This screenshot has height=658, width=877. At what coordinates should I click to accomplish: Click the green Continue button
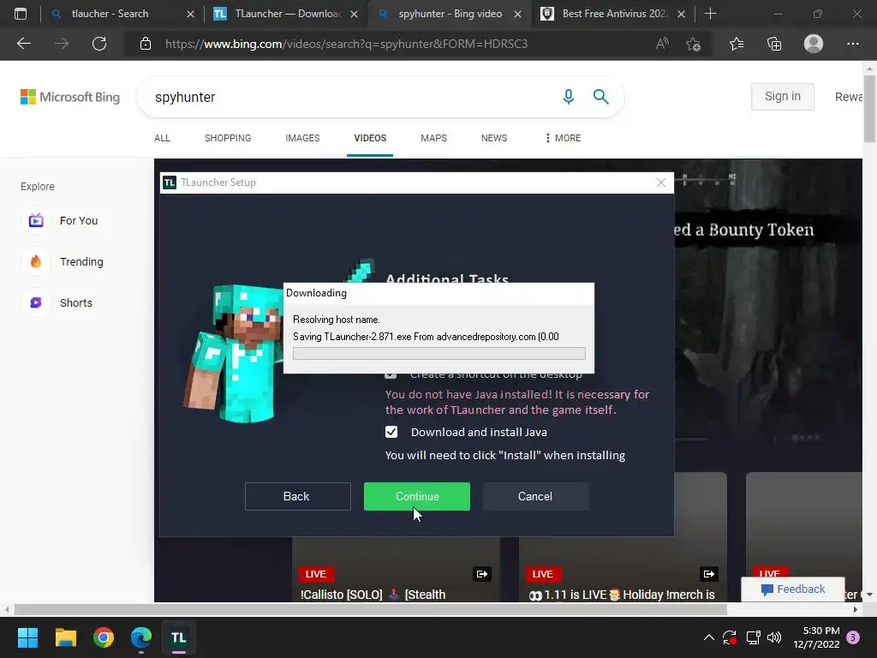pyautogui.click(x=417, y=496)
